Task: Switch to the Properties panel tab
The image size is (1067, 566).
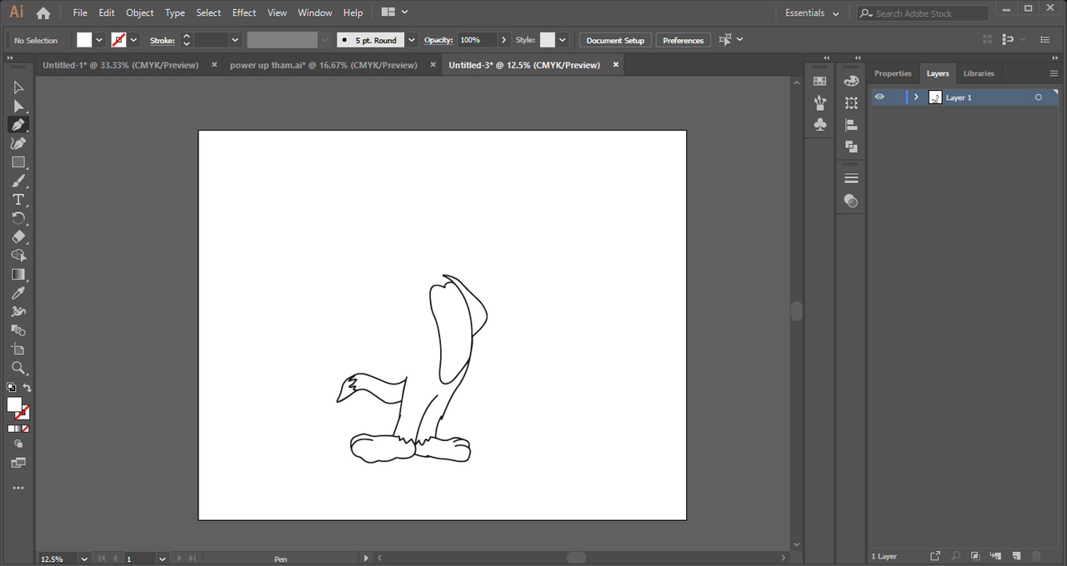Action: click(x=893, y=73)
